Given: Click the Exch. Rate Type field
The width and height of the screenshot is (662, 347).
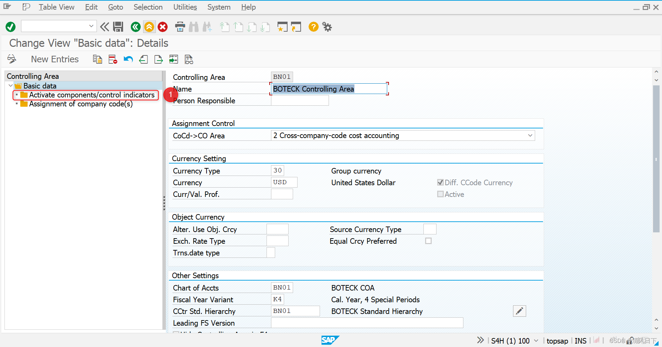Looking at the screenshot, I should tap(278, 241).
